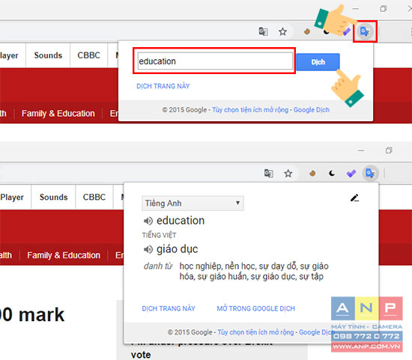
Task: Play pronunciation of giáo dục
Action: 148,249
